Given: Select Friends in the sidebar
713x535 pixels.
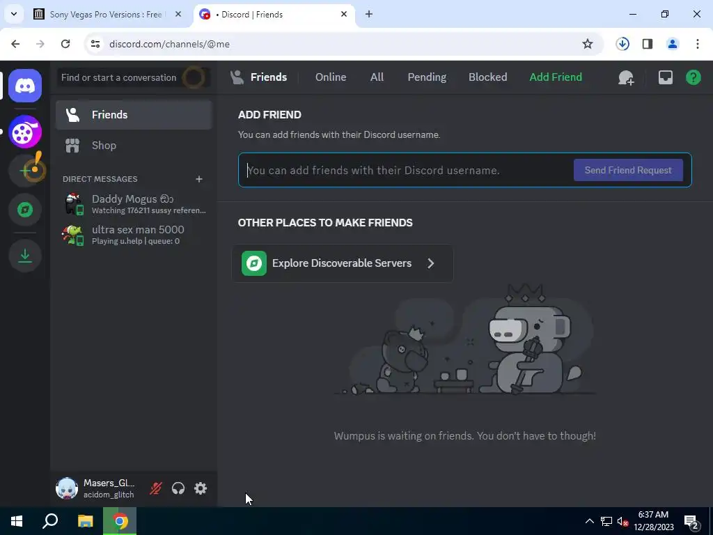Looking at the screenshot, I should click(x=134, y=115).
